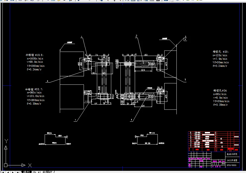
Task: Select the v=8.5m/min annotation
Action: pos(221,97)
